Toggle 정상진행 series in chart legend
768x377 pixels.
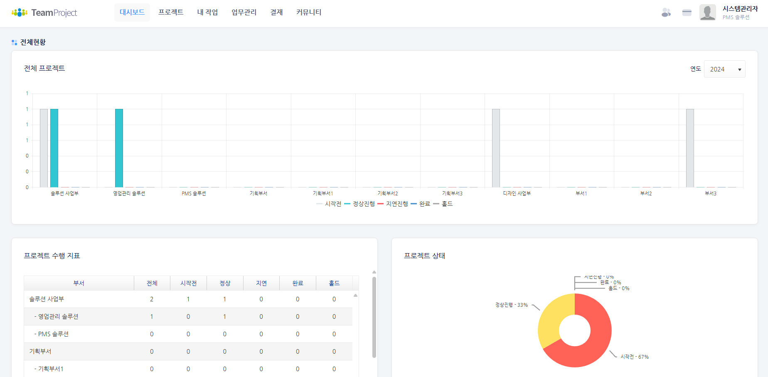[x=359, y=204]
